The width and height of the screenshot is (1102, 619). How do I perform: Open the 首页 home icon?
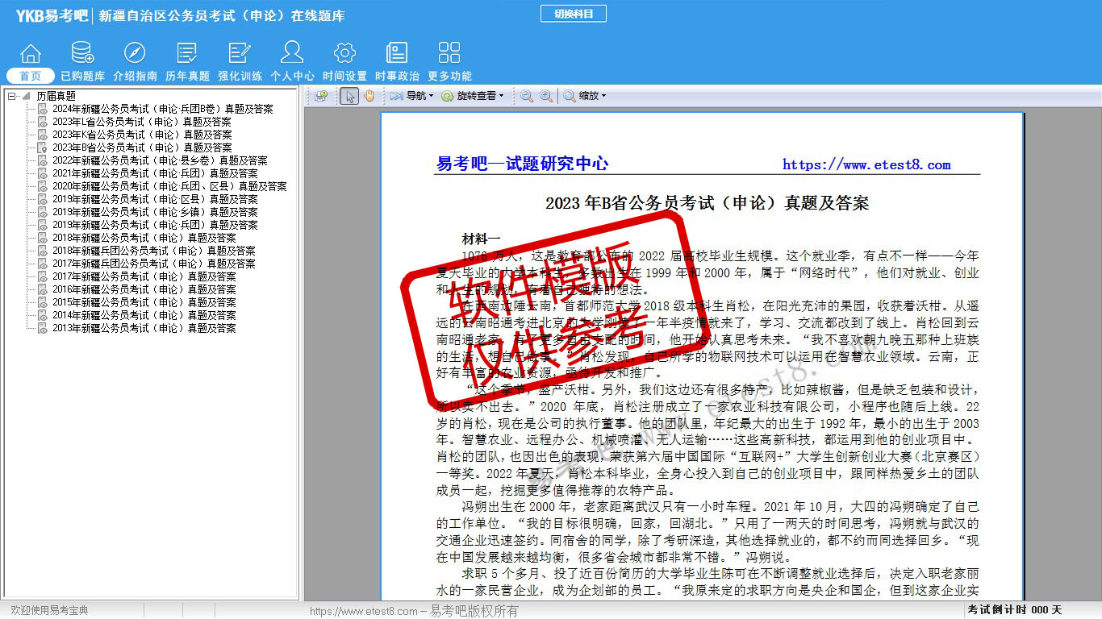(31, 62)
